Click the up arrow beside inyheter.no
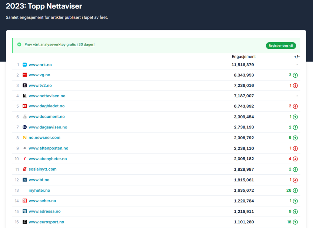 295,191
